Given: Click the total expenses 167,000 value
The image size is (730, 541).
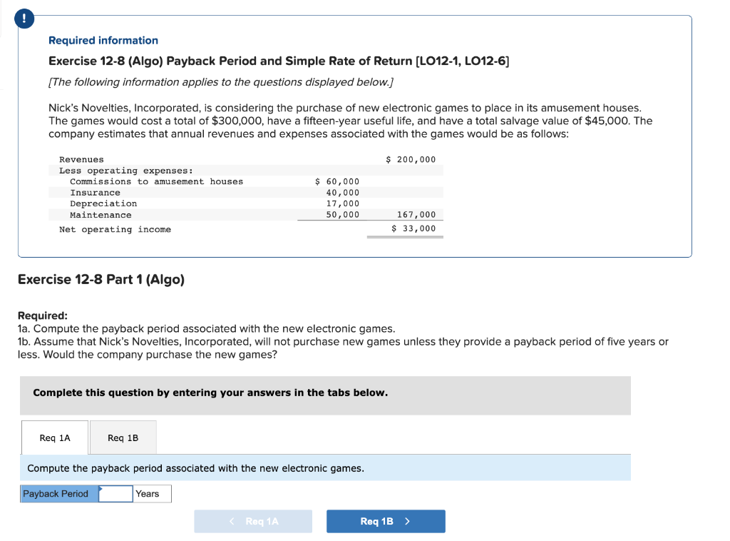Looking at the screenshot, I should (416, 215).
